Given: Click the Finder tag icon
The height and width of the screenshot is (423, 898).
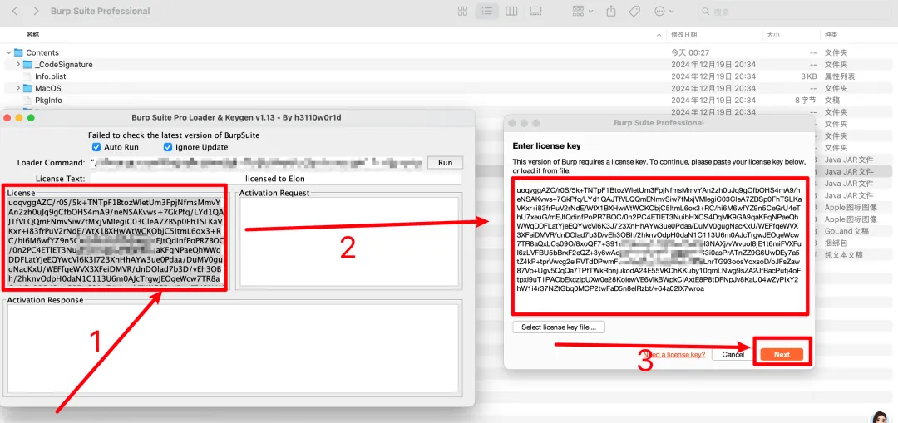Looking at the screenshot, I should click(x=634, y=11).
